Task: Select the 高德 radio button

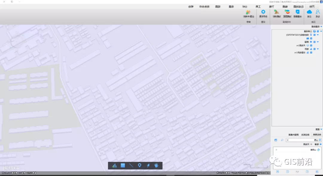Action: [321, 144]
